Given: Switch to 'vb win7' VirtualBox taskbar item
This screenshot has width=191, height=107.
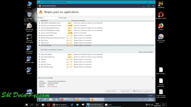Looking at the screenshot, I should coord(95,105).
